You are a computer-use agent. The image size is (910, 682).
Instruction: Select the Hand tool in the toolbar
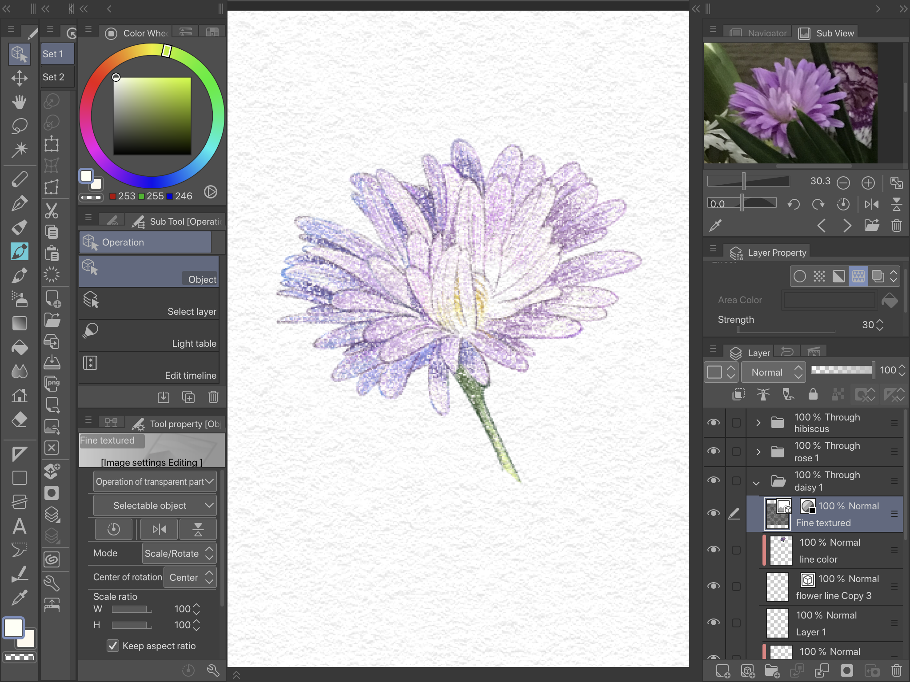click(20, 102)
